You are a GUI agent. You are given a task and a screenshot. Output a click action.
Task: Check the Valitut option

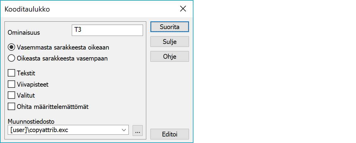click(12, 95)
